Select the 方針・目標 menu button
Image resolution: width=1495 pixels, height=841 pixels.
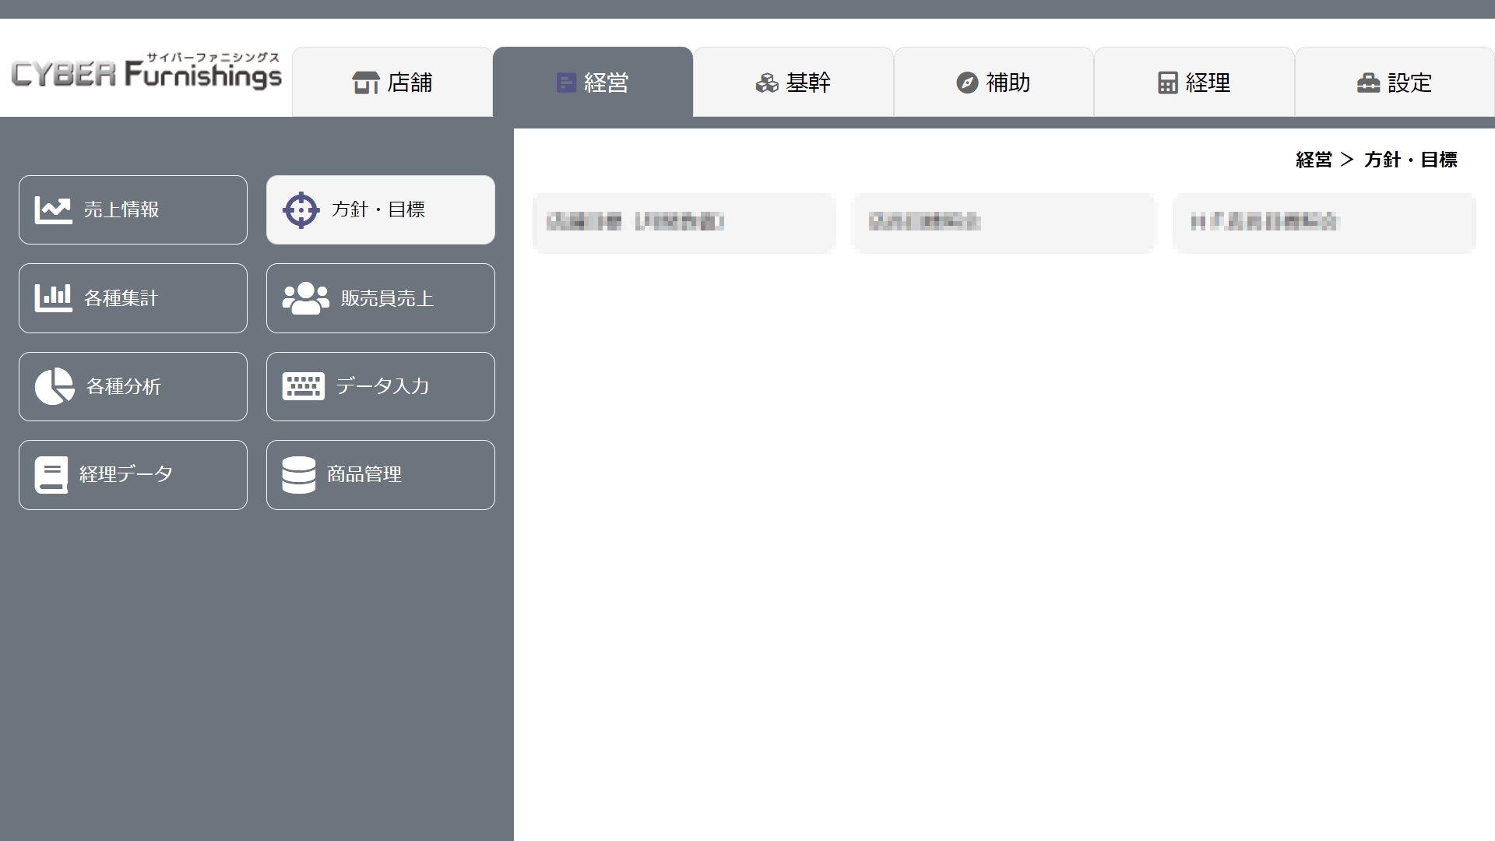point(381,209)
